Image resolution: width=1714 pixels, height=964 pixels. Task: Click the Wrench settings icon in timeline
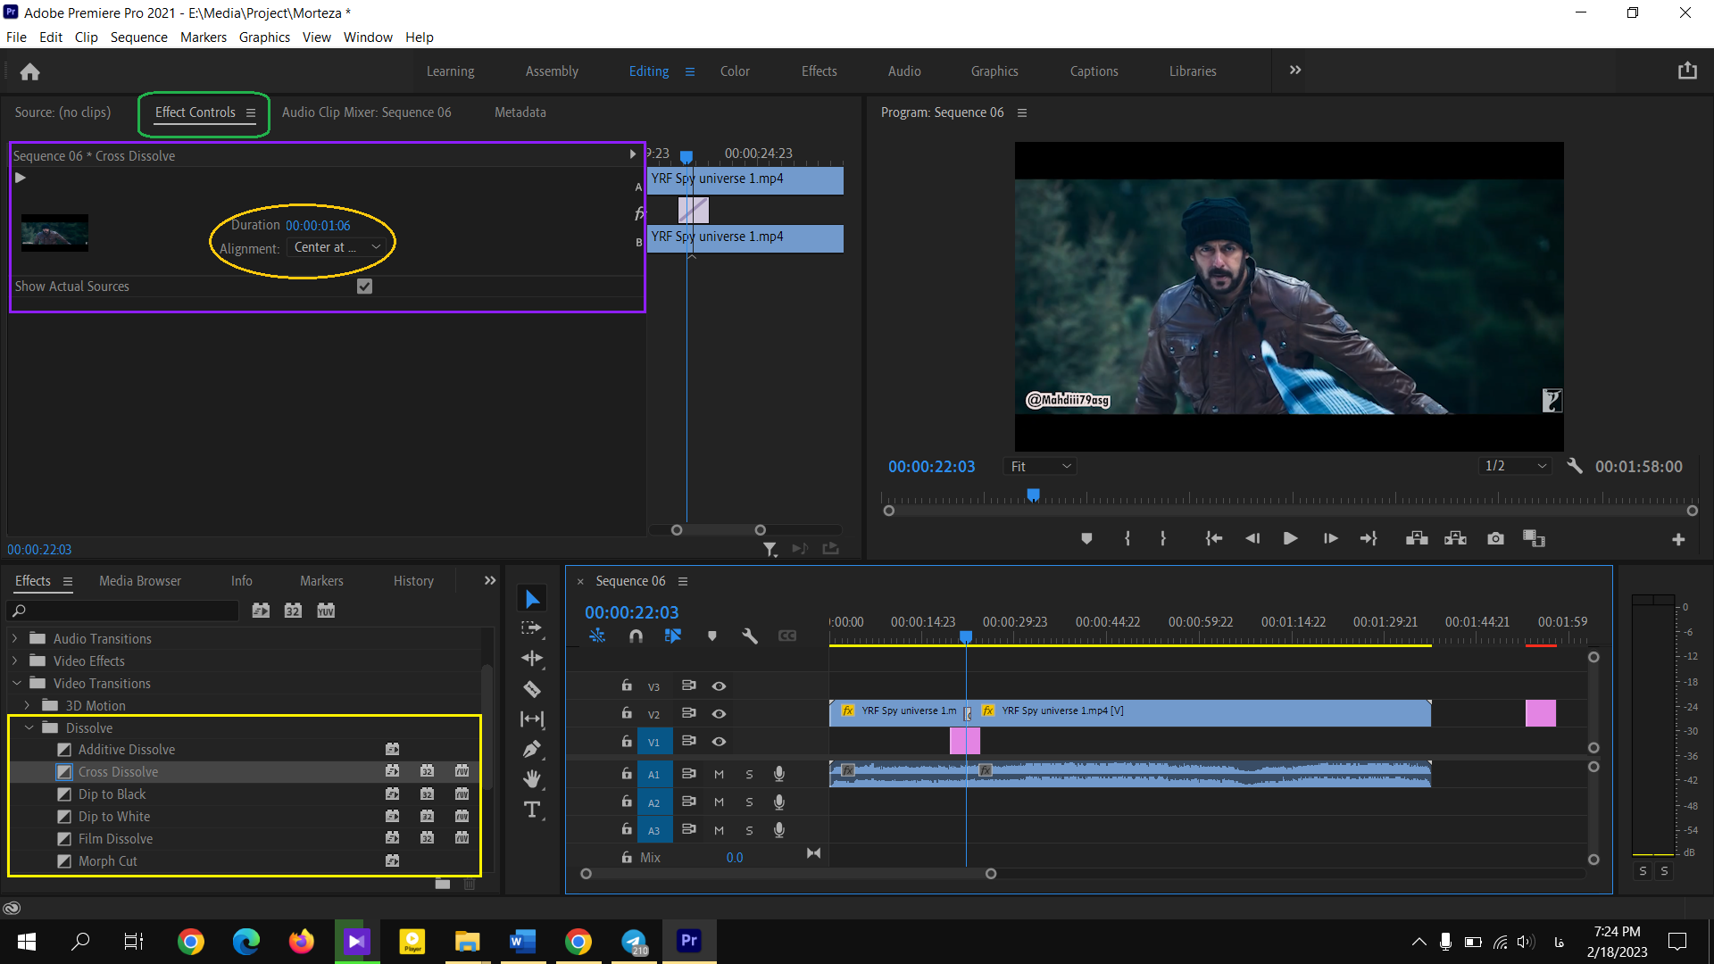(749, 636)
